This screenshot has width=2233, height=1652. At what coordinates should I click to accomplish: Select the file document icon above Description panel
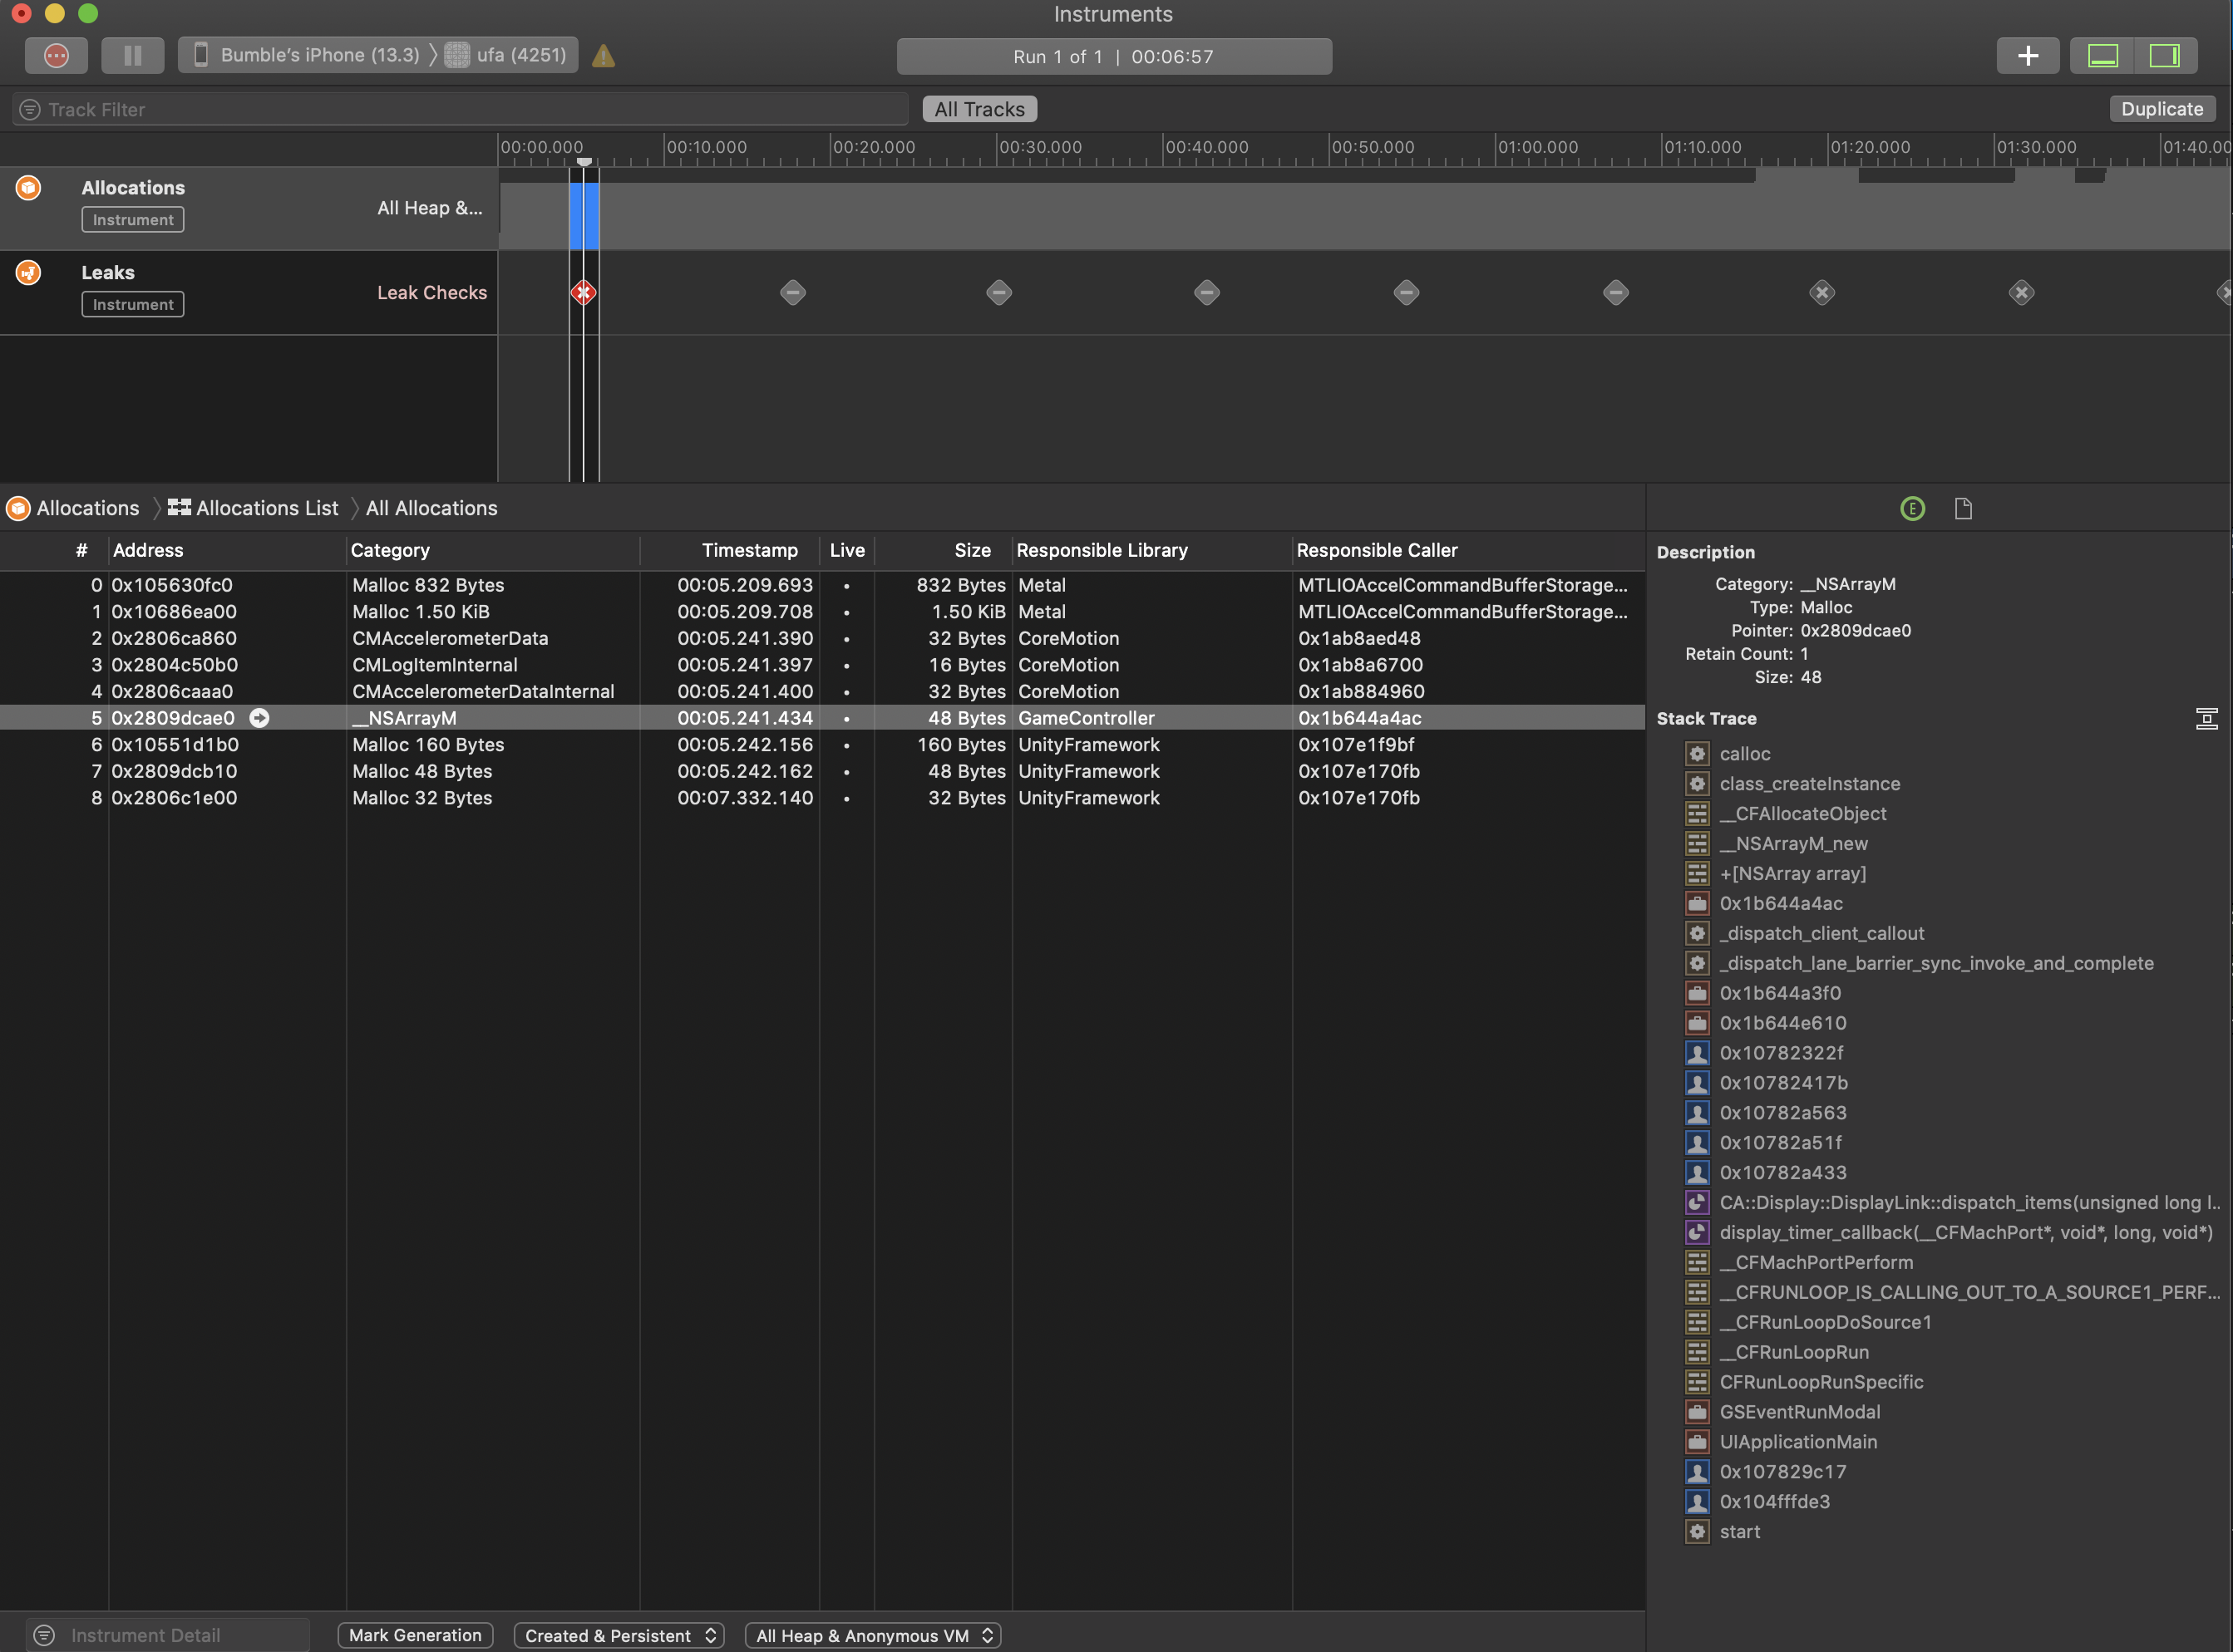[x=1962, y=508]
